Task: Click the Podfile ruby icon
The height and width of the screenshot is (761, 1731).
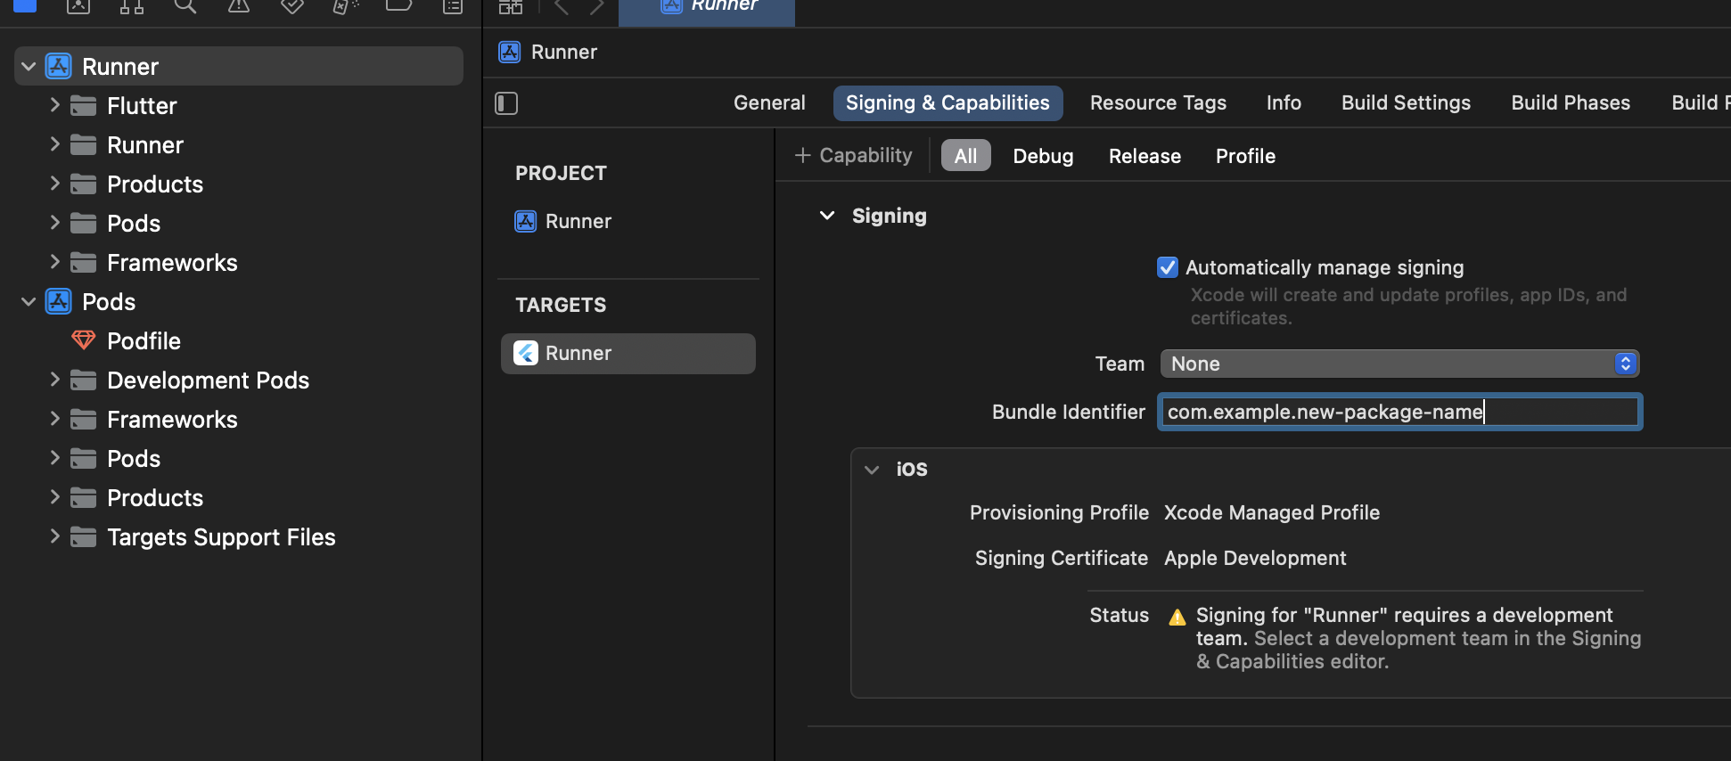Action: 83,340
